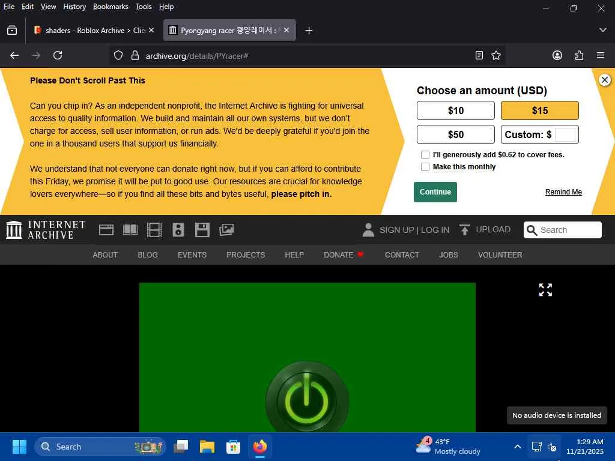Click the Internet Archive search box
The width and height of the screenshot is (615, 461).
[x=562, y=230]
